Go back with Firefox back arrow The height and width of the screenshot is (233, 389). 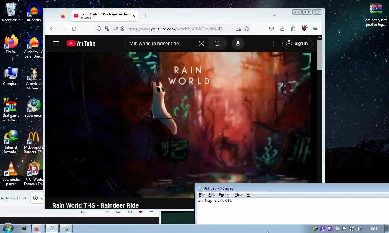[x=52, y=29]
